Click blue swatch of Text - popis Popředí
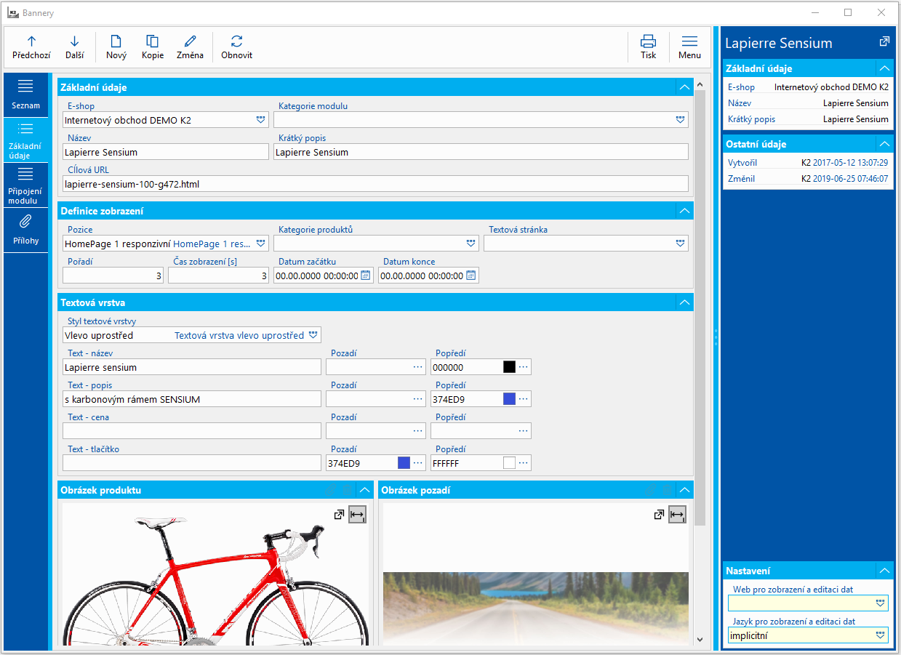The image size is (901, 655). click(509, 399)
